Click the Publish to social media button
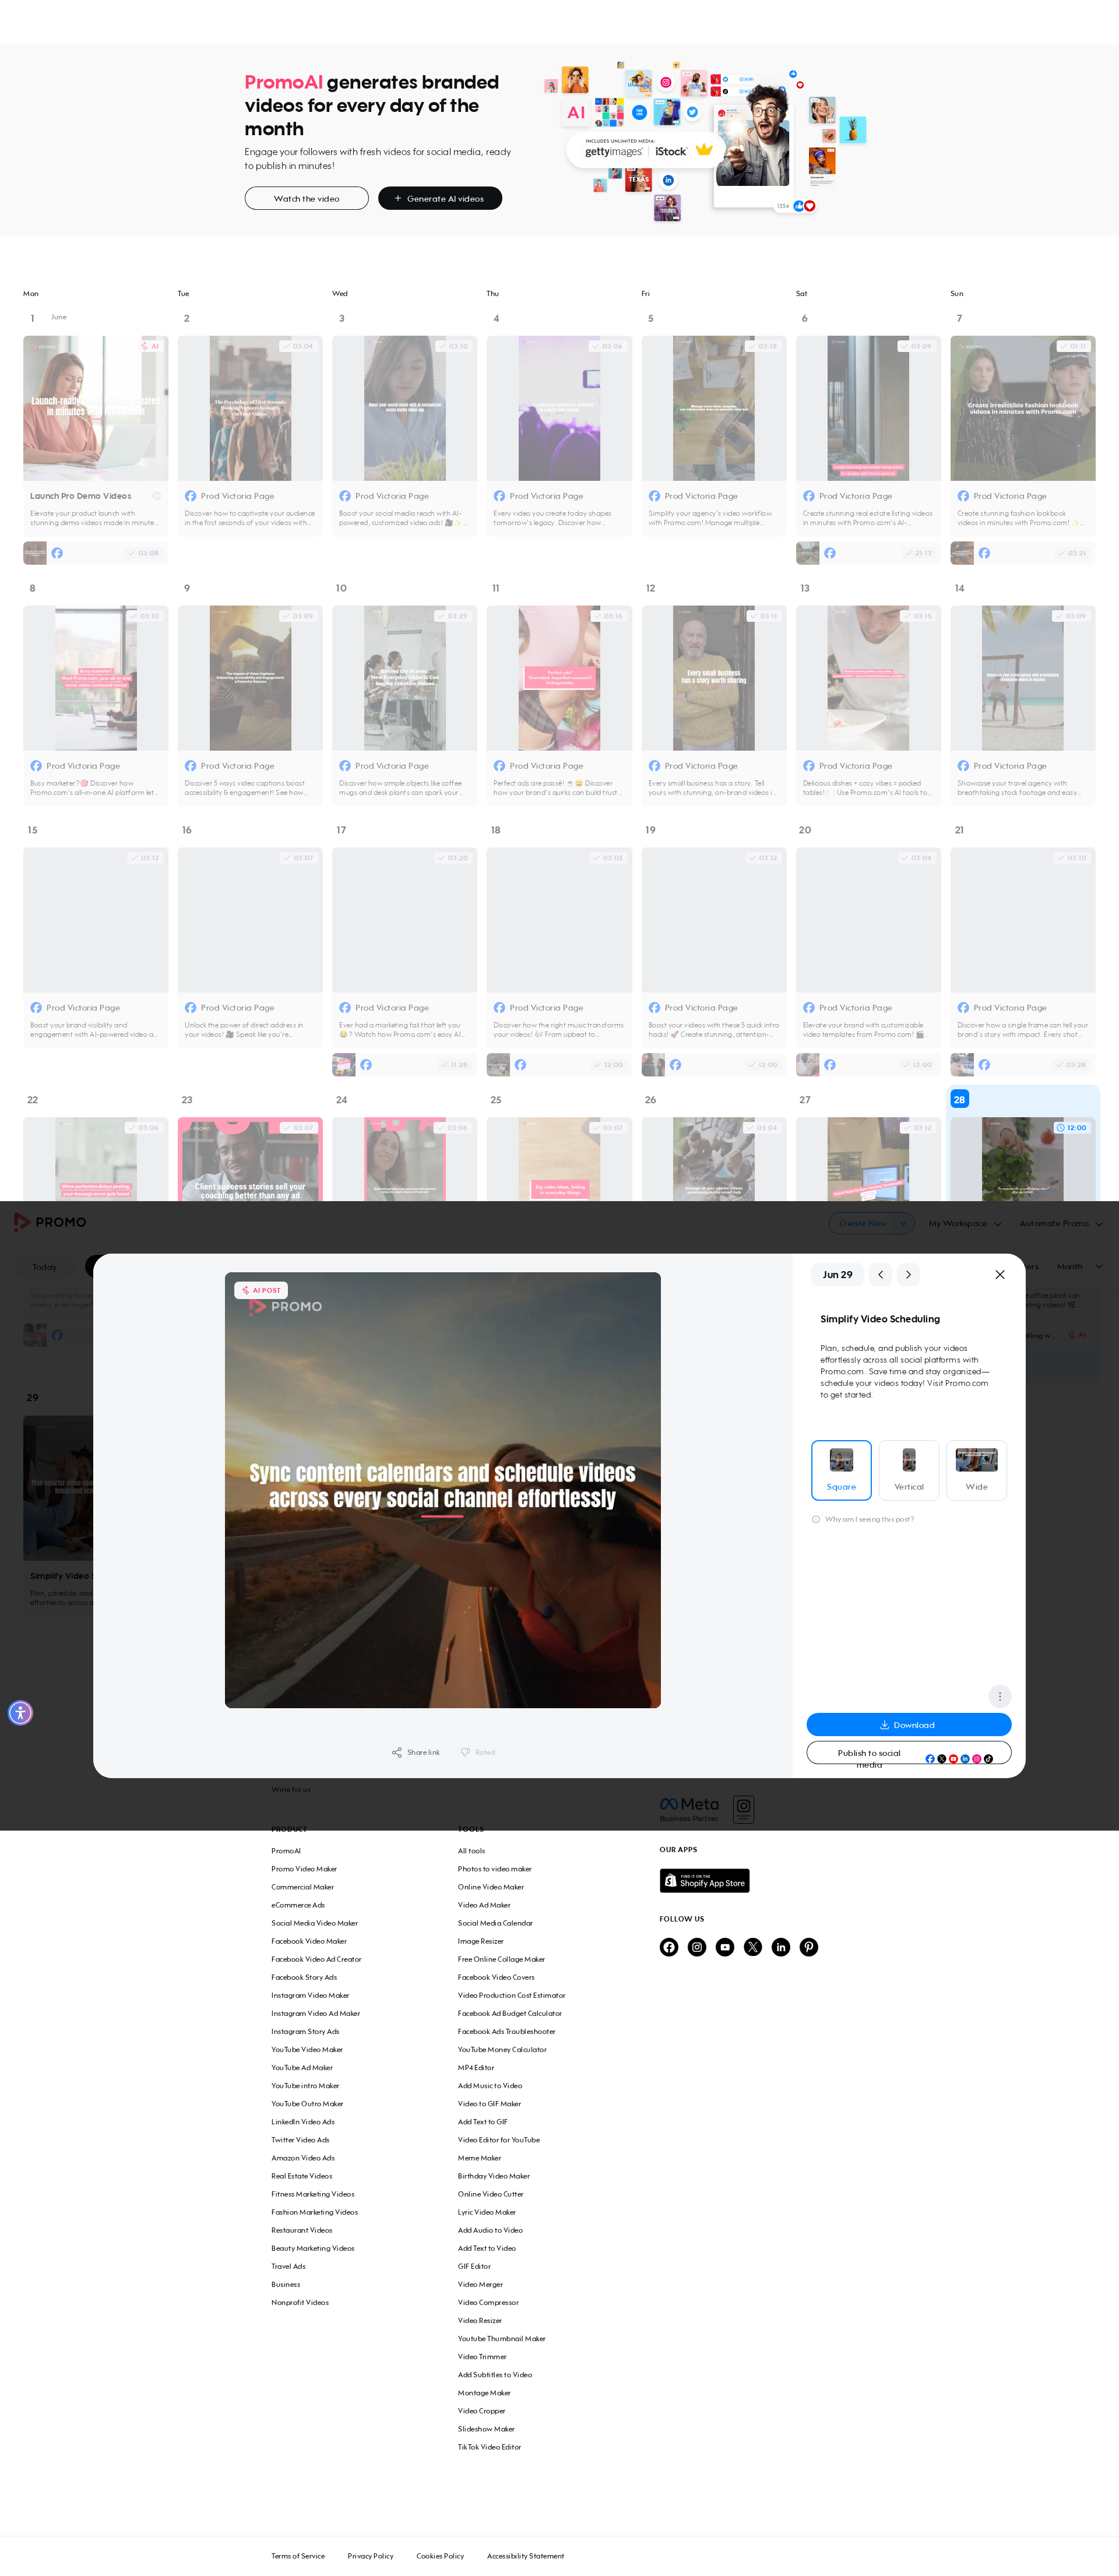This screenshot has height=2576, width=1119. pyautogui.click(x=908, y=1753)
